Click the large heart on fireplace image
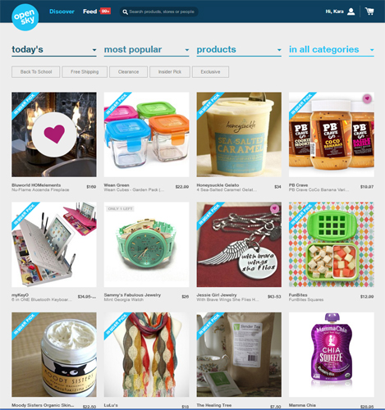The width and height of the screenshot is (385, 410). pyautogui.click(x=54, y=134)
